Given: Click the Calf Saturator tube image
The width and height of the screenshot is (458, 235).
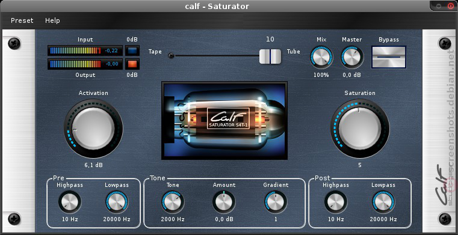Looking at the screenshot, I should point(224,120).
